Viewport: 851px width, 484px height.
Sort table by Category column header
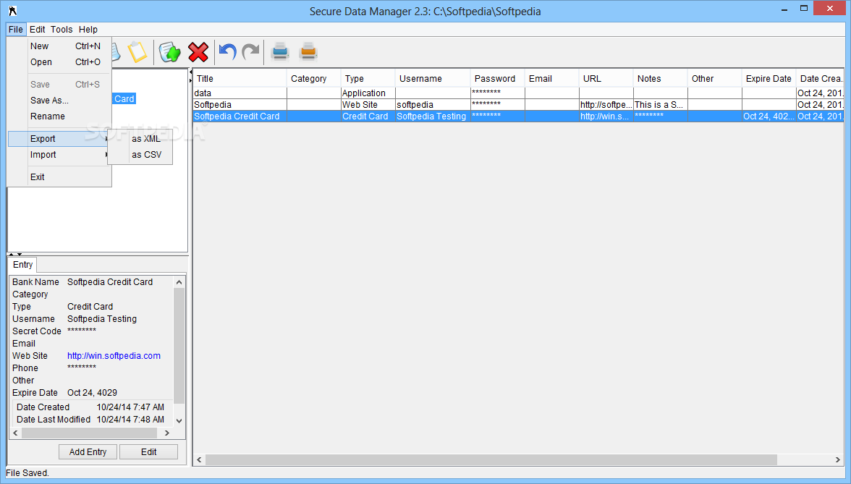[x=314, y=79]
